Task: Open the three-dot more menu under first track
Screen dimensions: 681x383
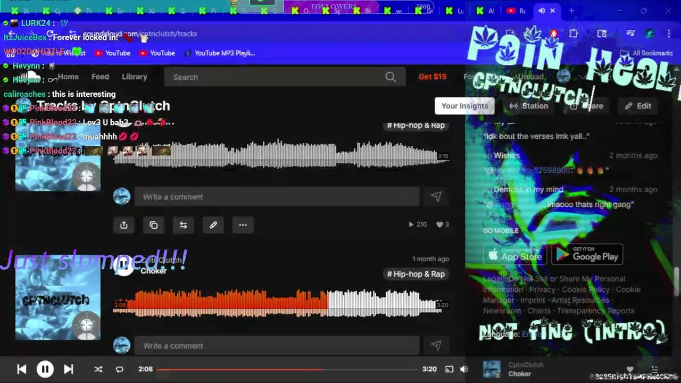Action: coord(243,225)
